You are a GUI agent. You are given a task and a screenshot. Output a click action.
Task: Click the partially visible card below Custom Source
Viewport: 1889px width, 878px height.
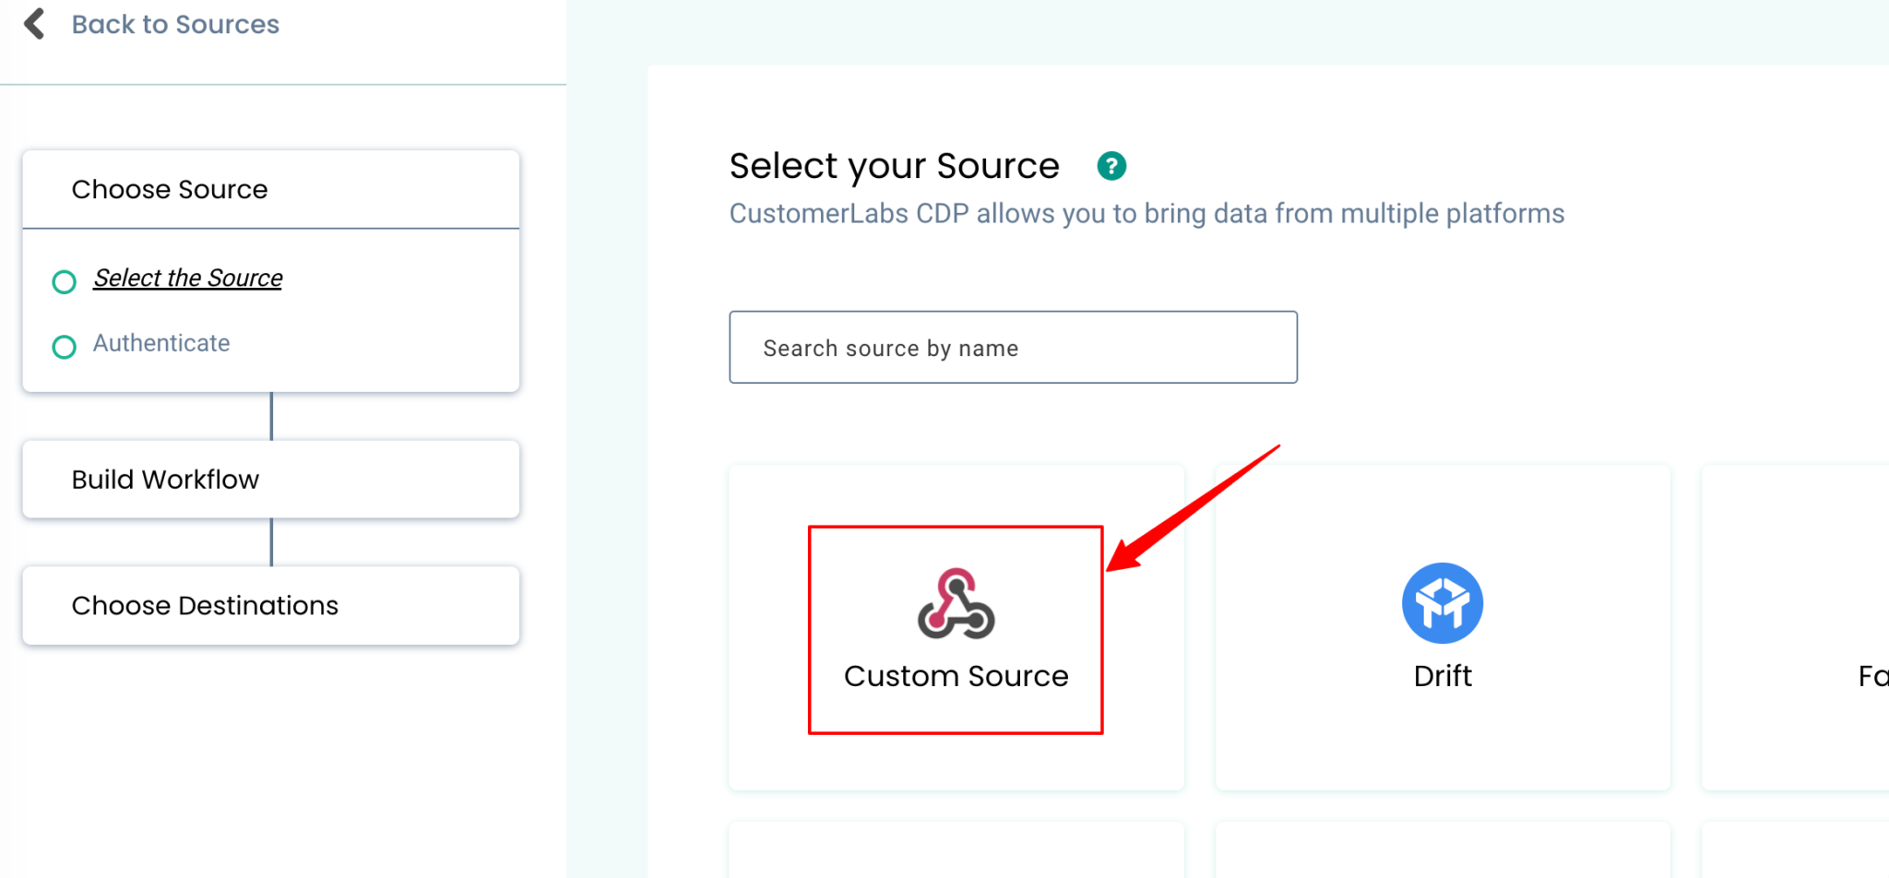956,850
